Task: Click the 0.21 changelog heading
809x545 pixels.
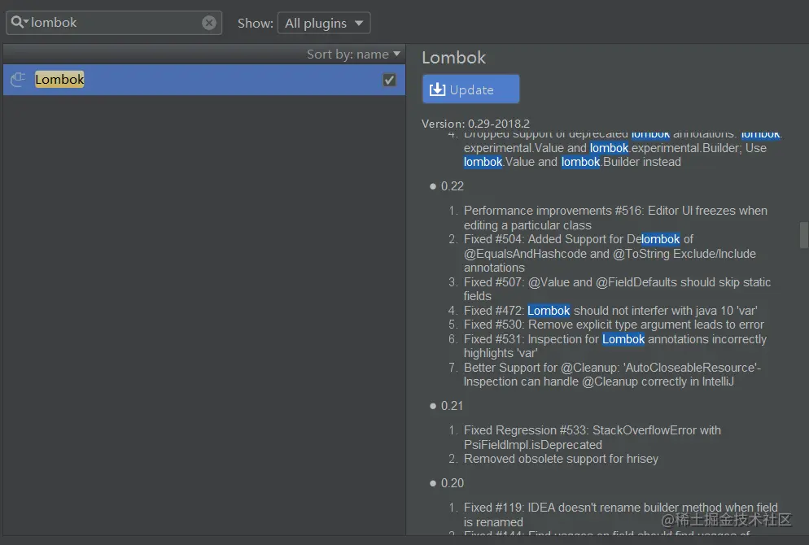Action: 452,406
